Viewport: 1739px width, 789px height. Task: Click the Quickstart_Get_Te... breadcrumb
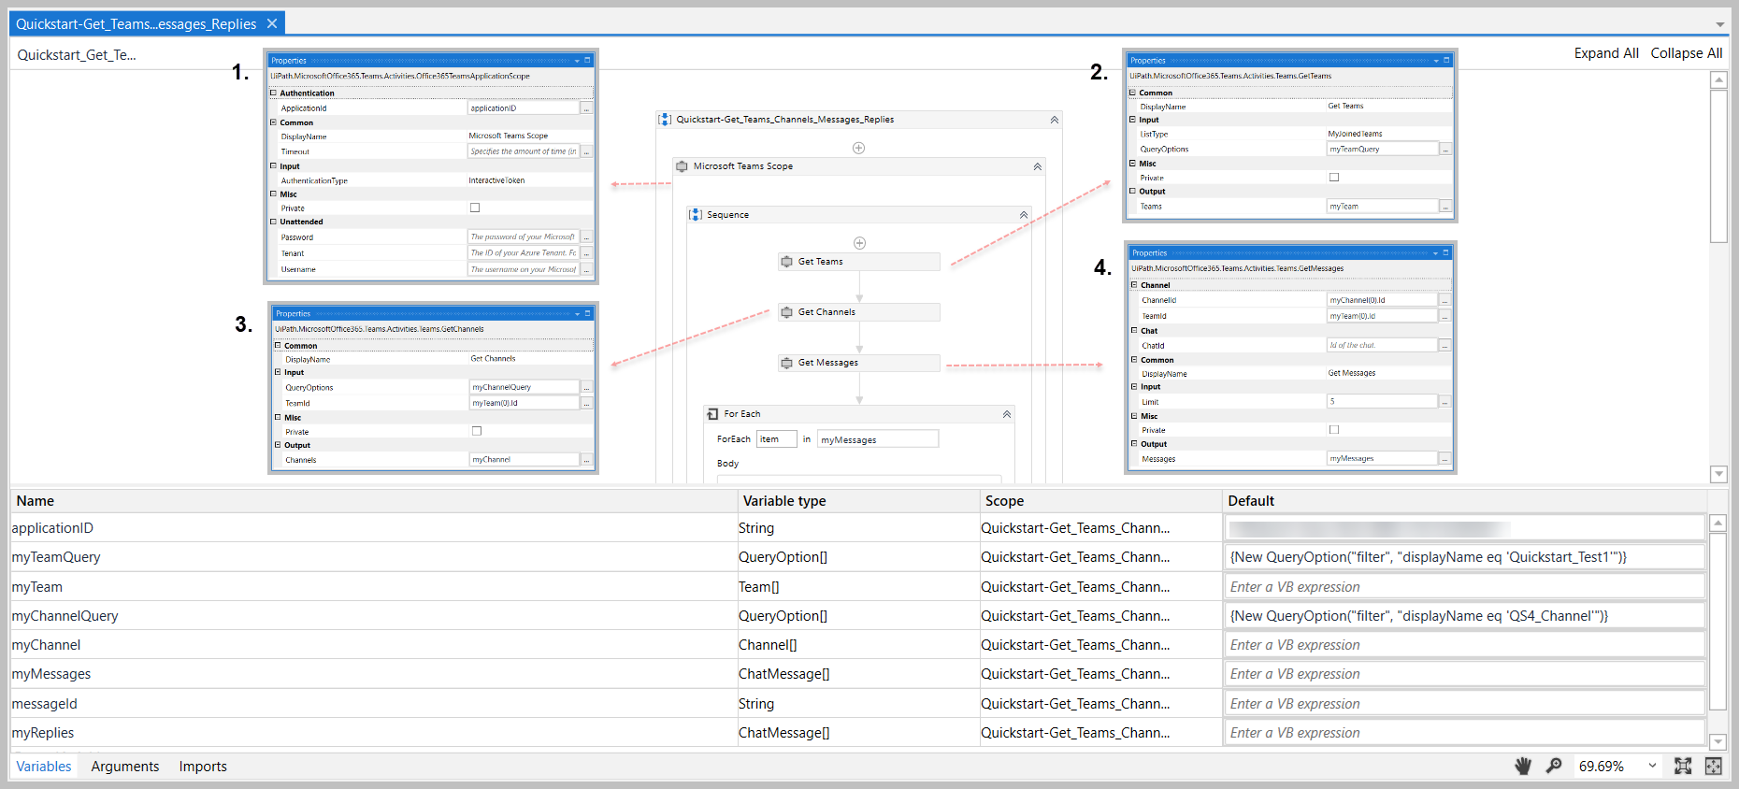(77, 55)
